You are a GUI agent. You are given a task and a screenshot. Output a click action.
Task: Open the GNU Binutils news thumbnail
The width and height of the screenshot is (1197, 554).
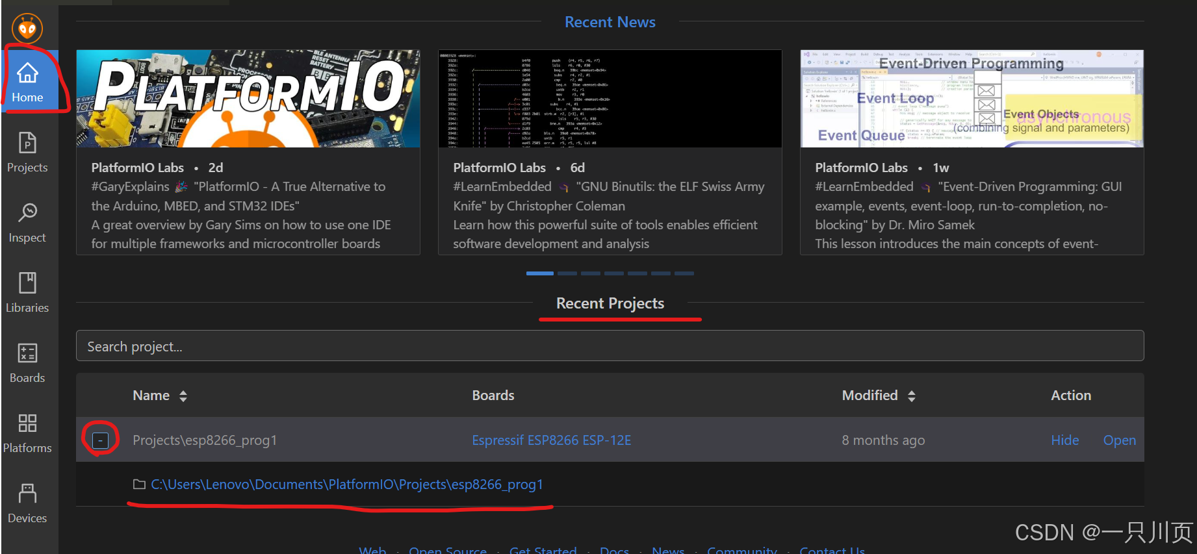tap(610, 99)
